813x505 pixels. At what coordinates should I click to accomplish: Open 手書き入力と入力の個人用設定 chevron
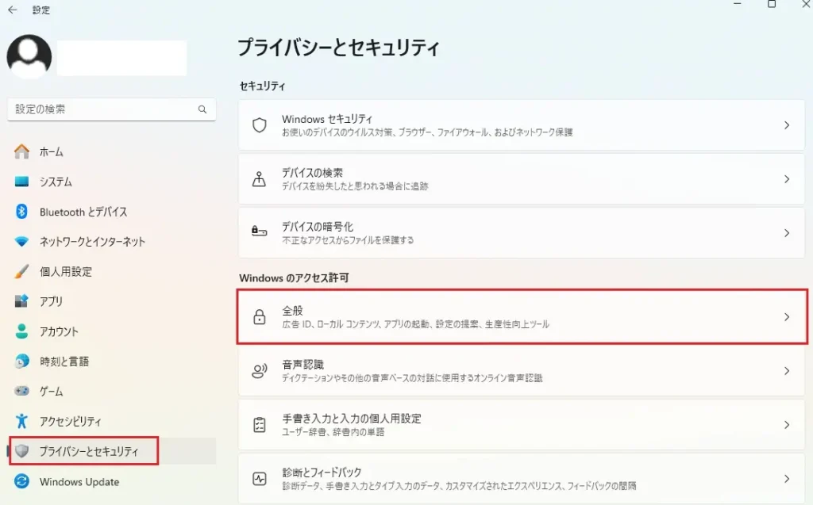point(787,425)
